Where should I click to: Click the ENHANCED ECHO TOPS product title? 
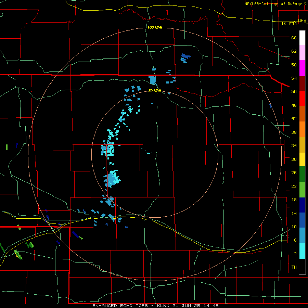pyautogui.click(x=120, y=306)
